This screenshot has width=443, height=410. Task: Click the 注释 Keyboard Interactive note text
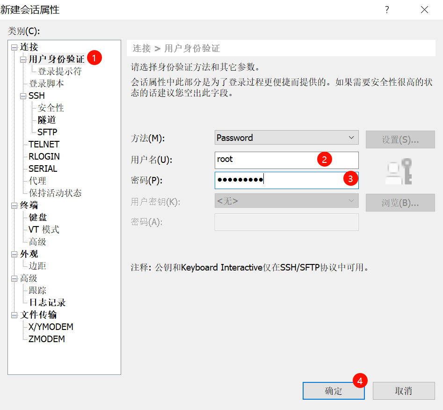point(250,267)
